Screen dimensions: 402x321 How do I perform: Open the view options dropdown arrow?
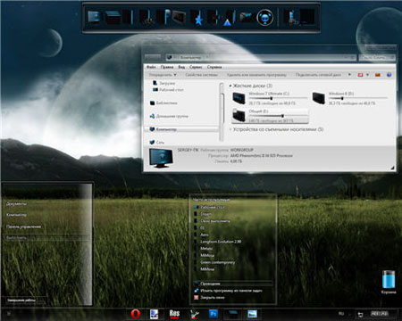pyautogui.click(x=367, y=75)
